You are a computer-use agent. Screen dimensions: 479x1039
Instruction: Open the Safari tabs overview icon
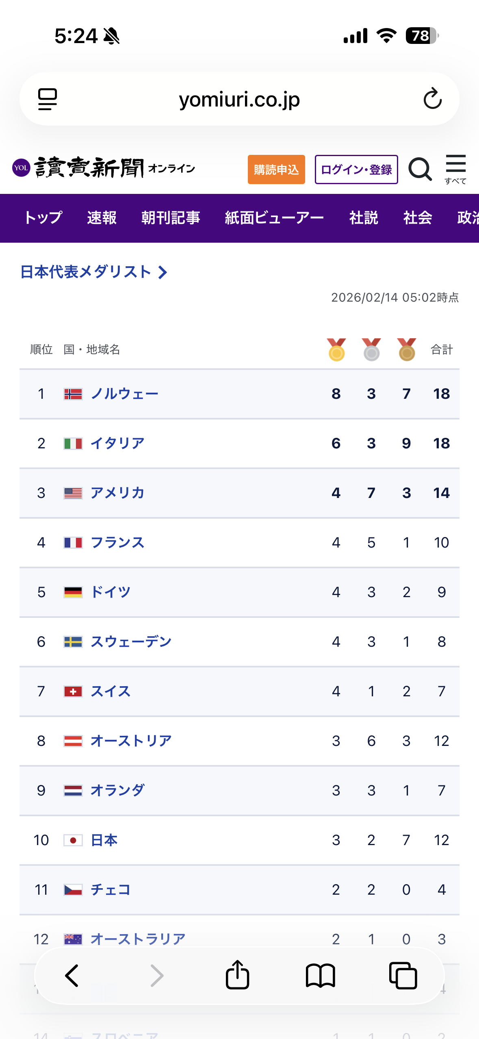click(x=403, y=976)
